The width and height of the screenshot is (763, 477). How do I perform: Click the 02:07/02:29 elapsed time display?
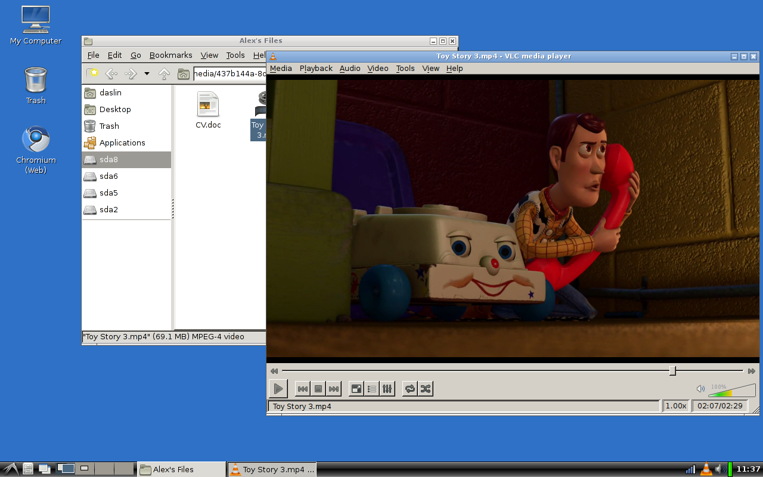pos(720,406)
